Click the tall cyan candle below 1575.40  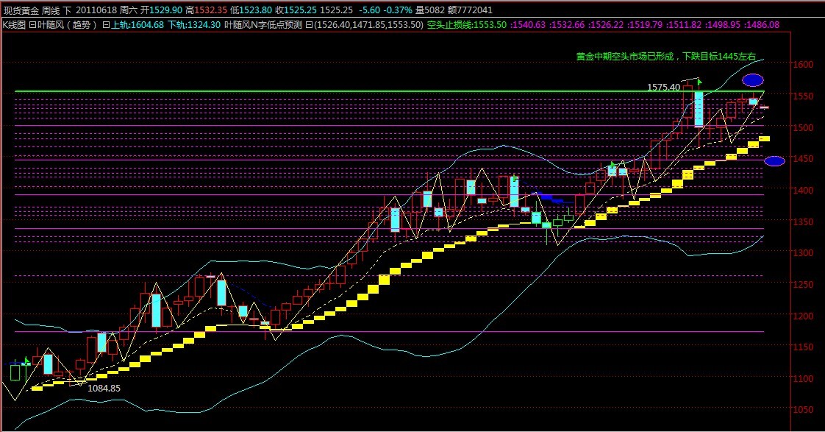699,109
